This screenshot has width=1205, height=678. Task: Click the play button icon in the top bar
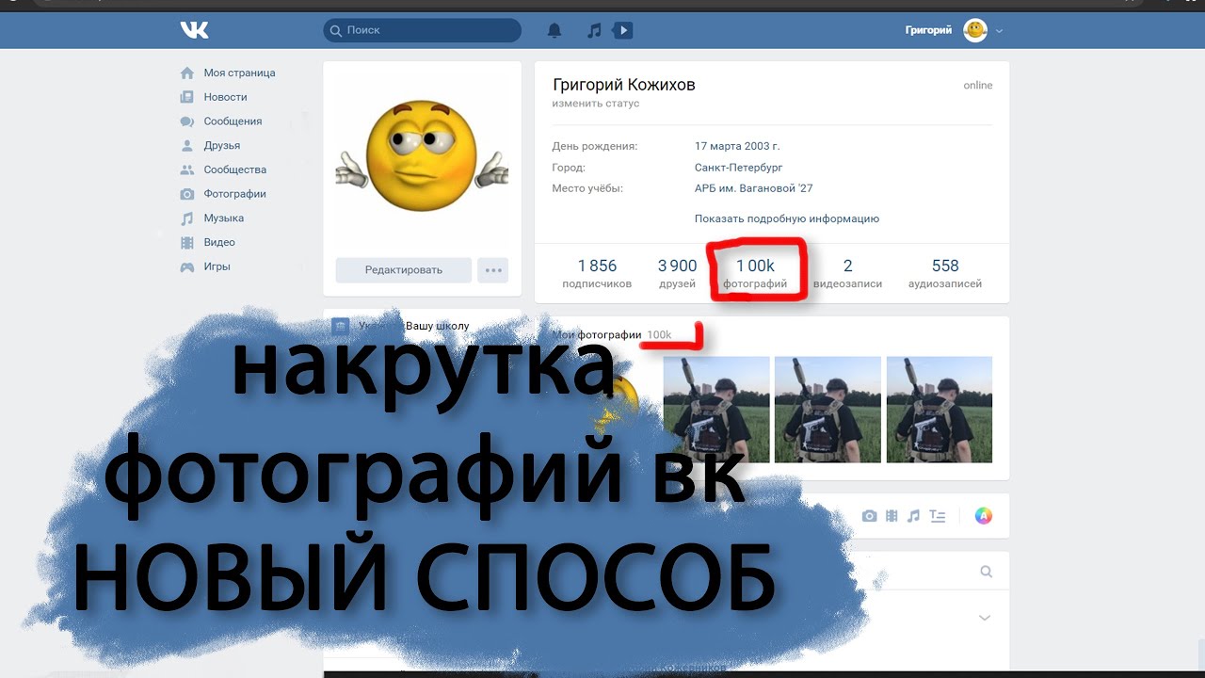point(622,30)
